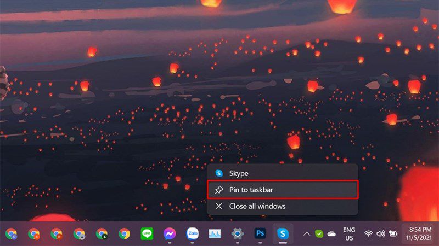Screen dimensions: 439x246
Task: Open the OneDrive cloud tray icon
Action: tap(331, 234)
